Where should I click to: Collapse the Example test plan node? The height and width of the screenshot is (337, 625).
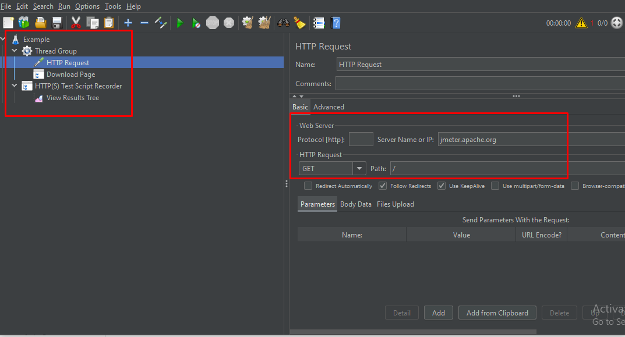(2, 39)
